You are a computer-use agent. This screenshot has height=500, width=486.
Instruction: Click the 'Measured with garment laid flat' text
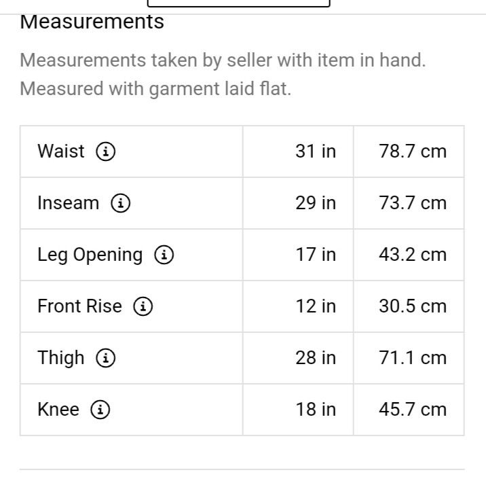click(x=155, y=89)
